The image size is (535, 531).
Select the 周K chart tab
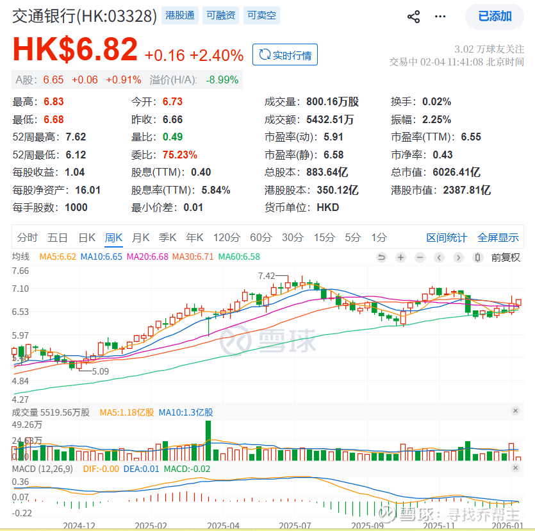click(x=113, y=237)
